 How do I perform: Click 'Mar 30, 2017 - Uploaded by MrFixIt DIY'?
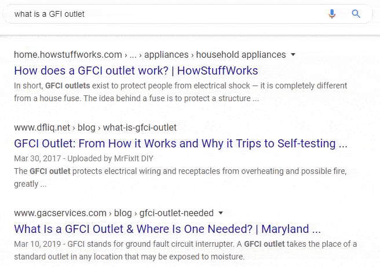[x=83, y=158]
